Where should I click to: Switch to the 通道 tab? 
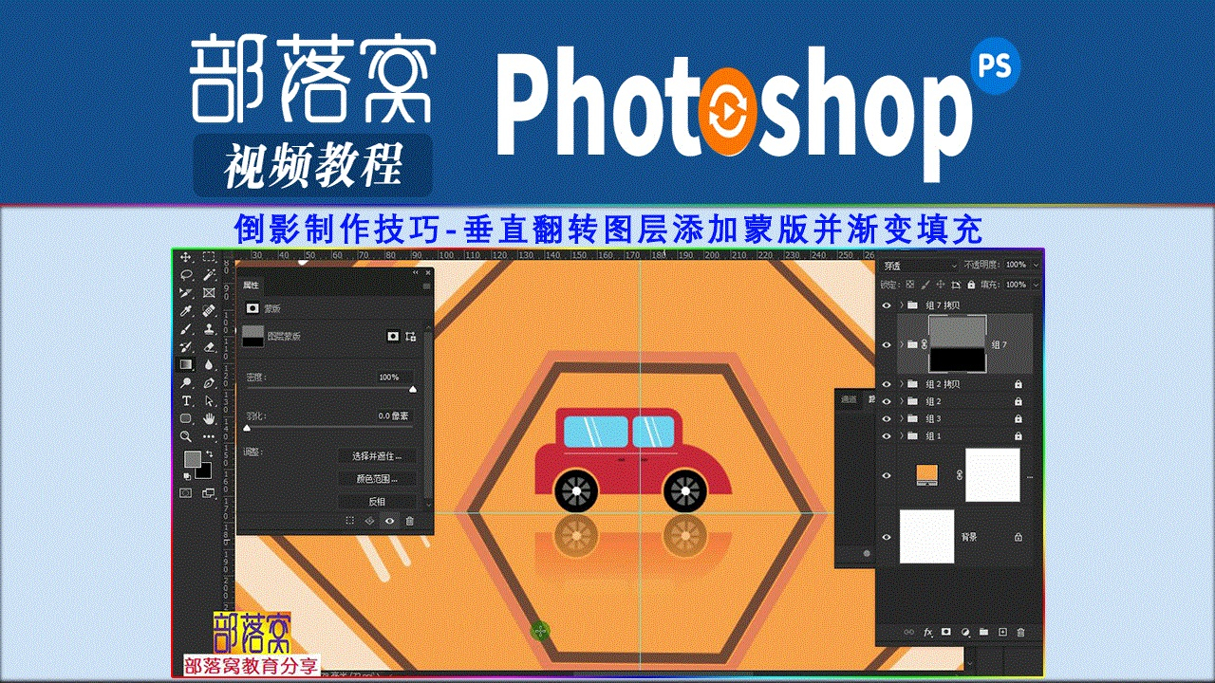coord(849,399)
